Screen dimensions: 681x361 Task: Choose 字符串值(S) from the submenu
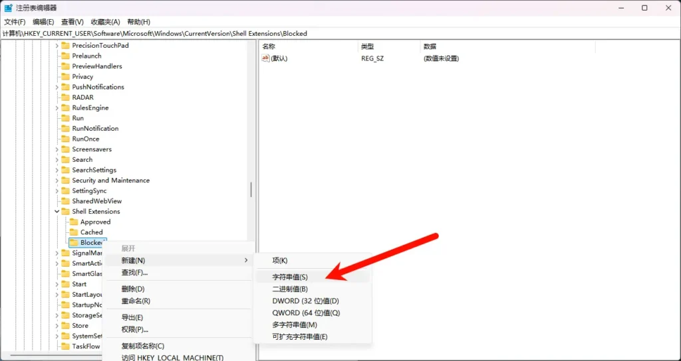(x=313, y=277)
